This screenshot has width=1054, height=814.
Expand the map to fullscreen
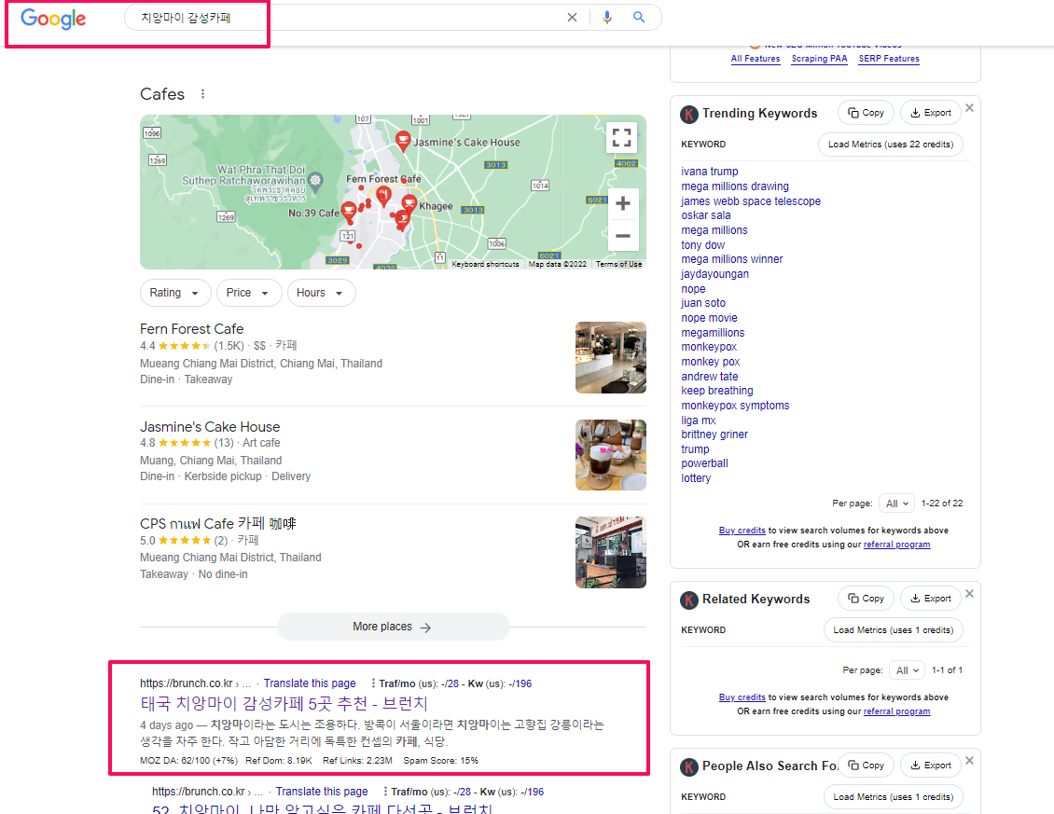click(x=621, y=137)
